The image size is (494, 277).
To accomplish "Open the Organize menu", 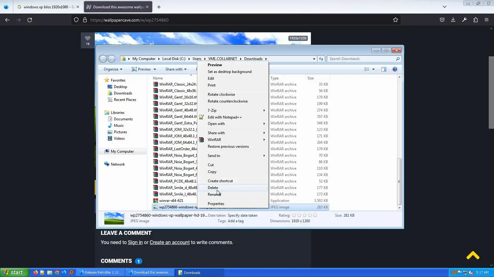I will tap(113, 69).
